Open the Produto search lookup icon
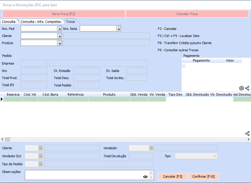Viewport: 251px width, 183px height. pos(59,43)
